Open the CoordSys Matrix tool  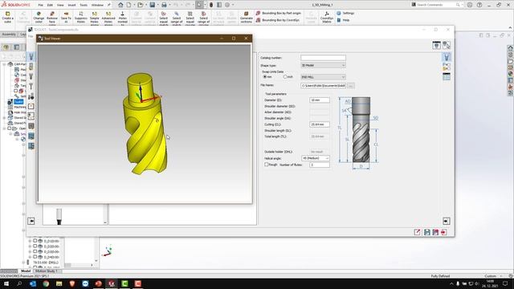click(327, 17)
